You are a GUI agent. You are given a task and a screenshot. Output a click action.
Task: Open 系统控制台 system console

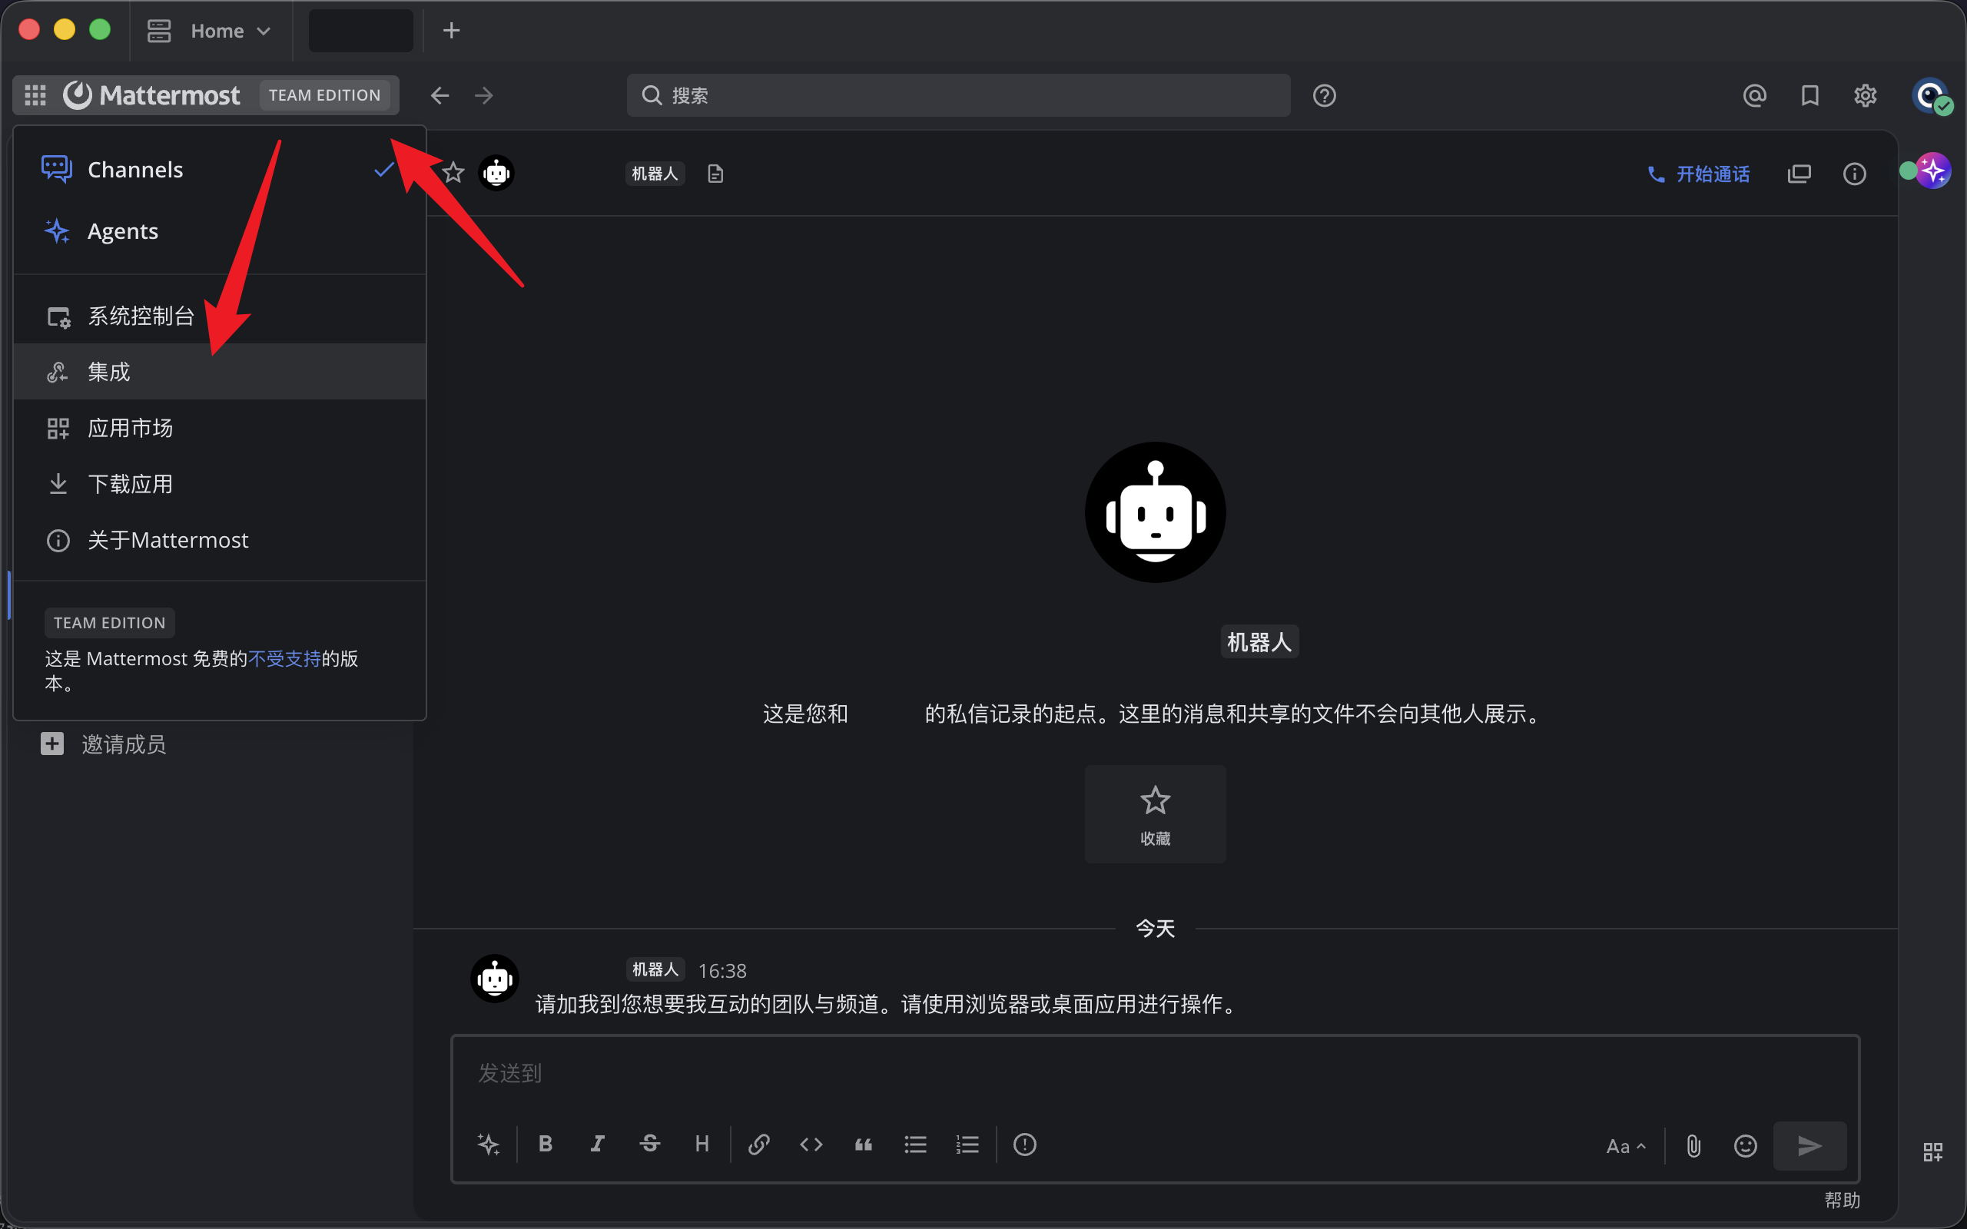(220, 316)
